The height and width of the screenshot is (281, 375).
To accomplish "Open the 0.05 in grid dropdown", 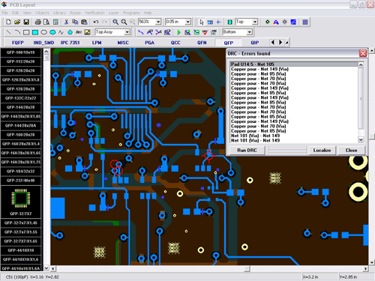I will point(188,22).
